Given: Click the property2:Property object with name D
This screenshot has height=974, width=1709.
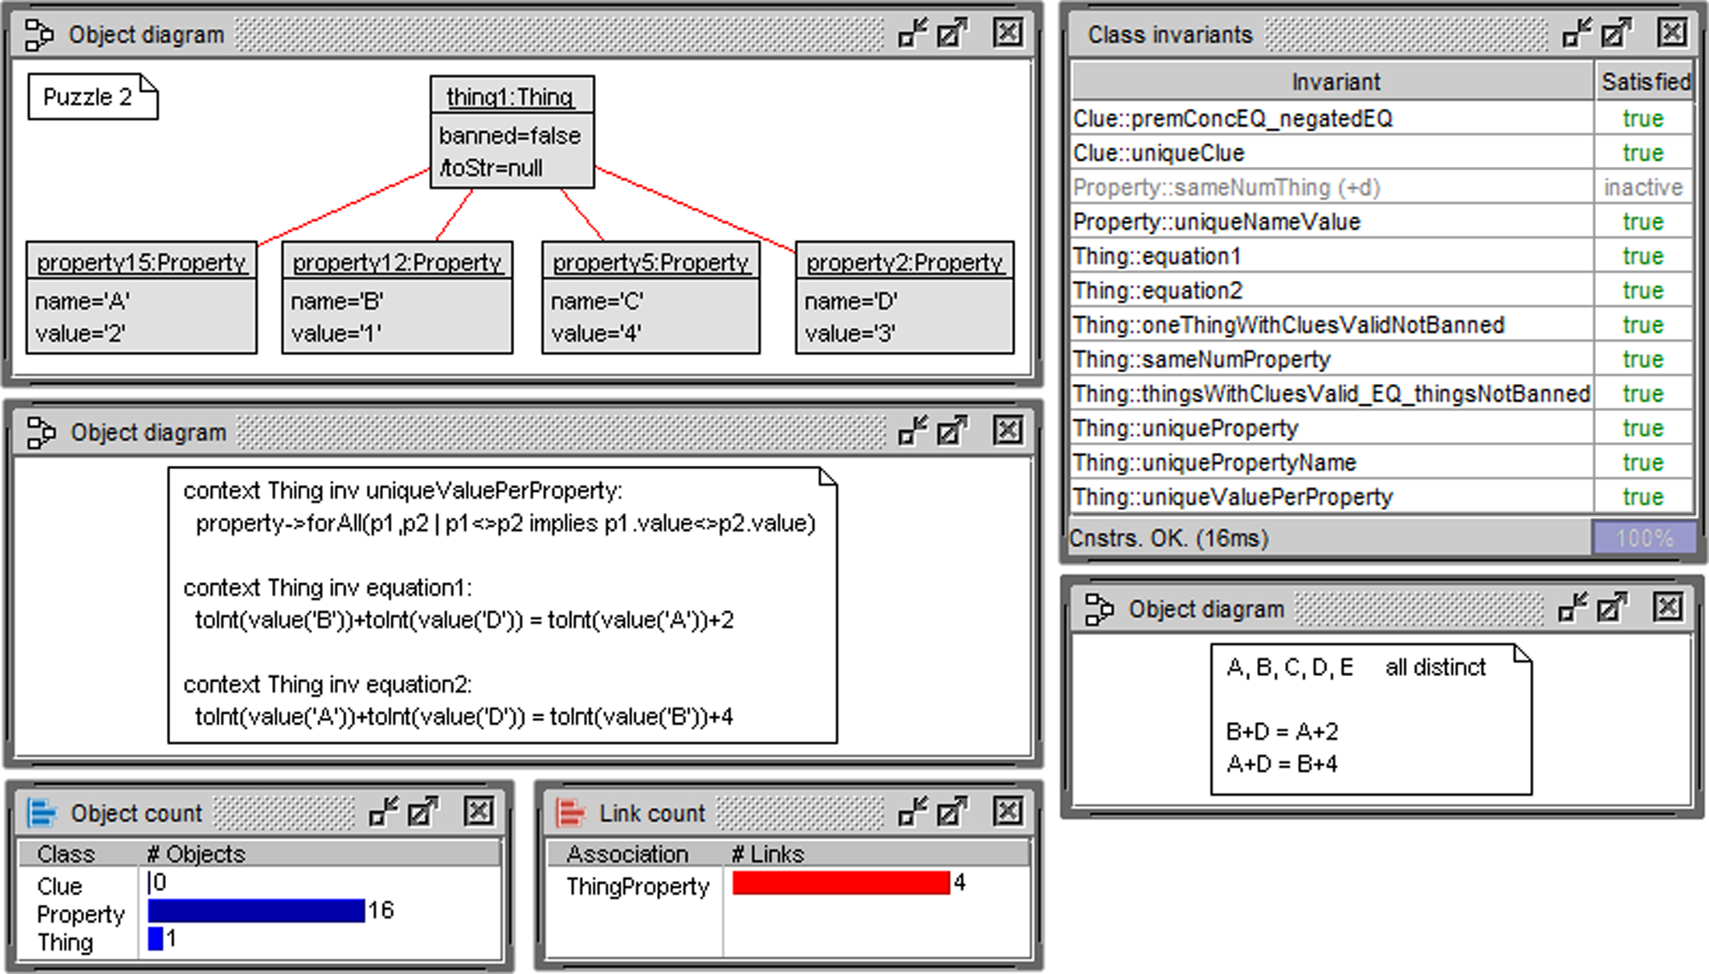Looking at the screenshot, I should (x=904, y=297).
